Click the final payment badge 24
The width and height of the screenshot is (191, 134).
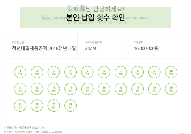point(70,106)
